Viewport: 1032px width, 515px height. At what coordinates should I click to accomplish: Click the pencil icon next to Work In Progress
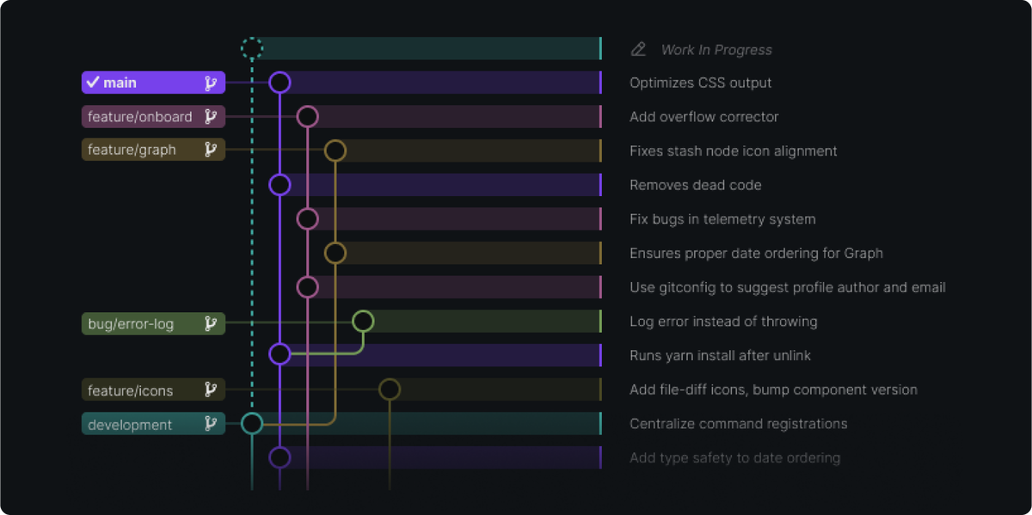point(637,49)
